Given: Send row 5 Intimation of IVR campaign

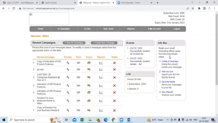Looking at the screenshot, I should point(78,92).
